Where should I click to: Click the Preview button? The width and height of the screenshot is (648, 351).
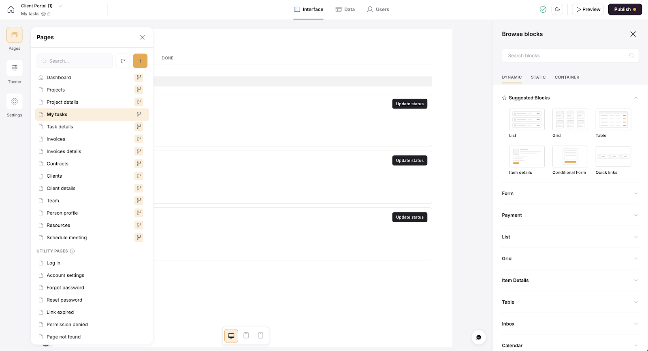point(588,9)
